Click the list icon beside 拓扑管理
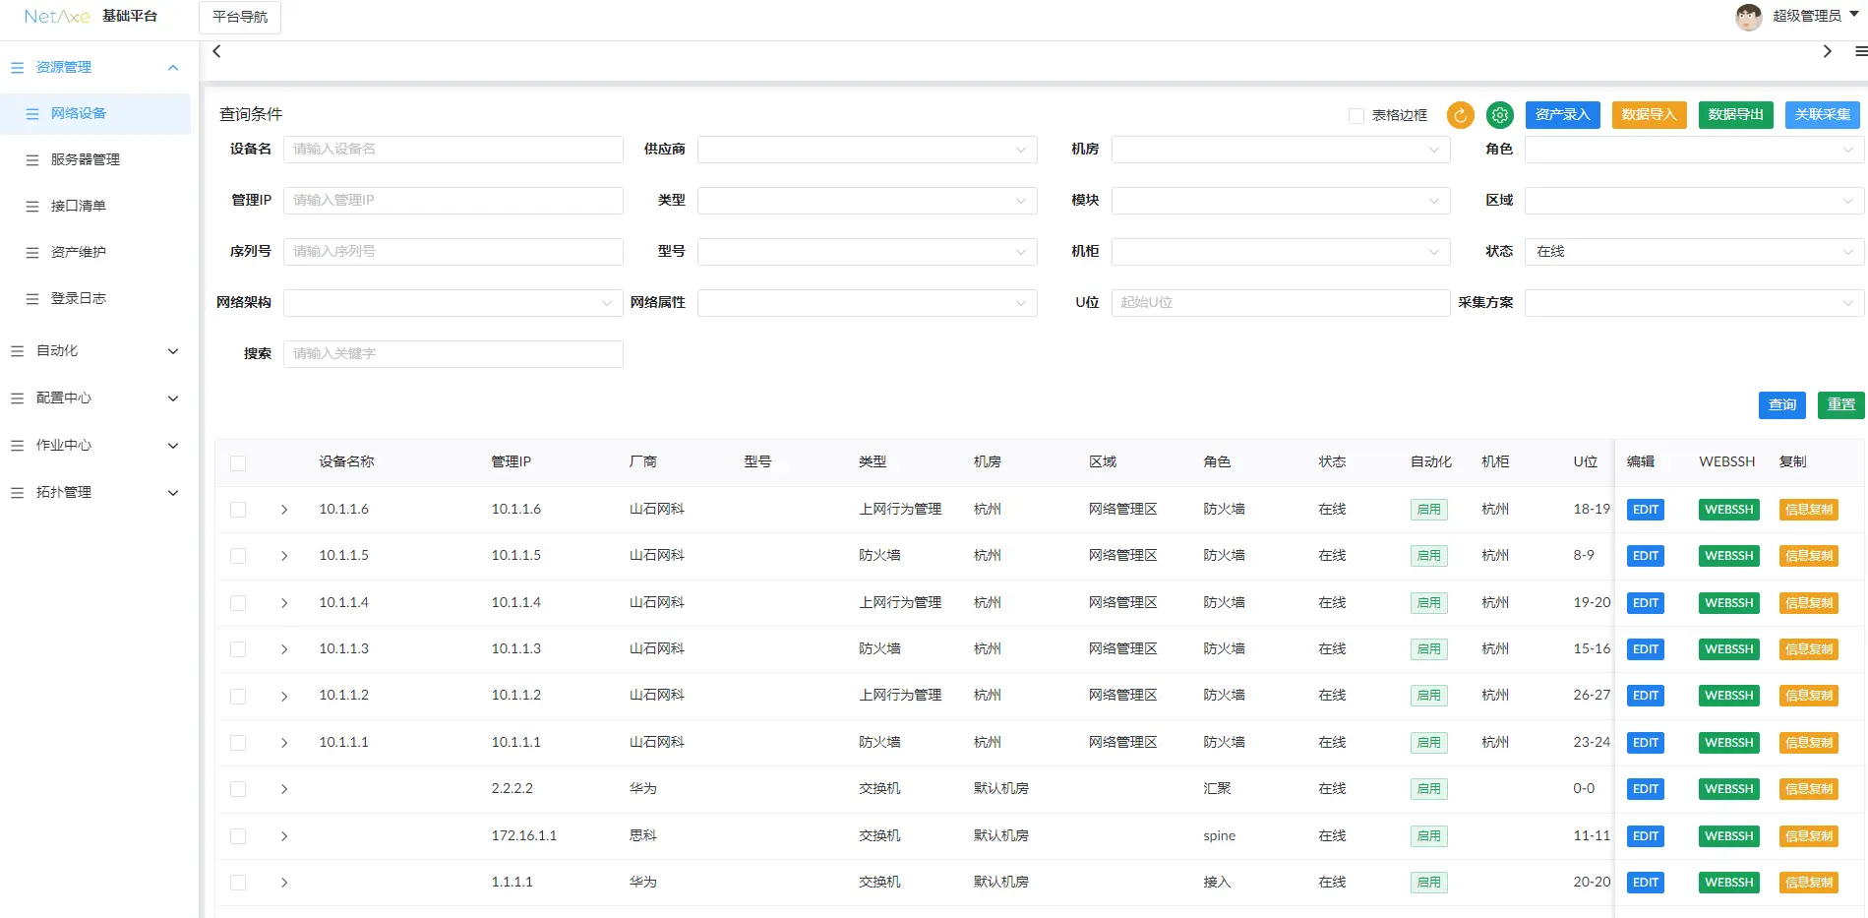Viewport: 1868px width, 918px height. tap(17, 493)
